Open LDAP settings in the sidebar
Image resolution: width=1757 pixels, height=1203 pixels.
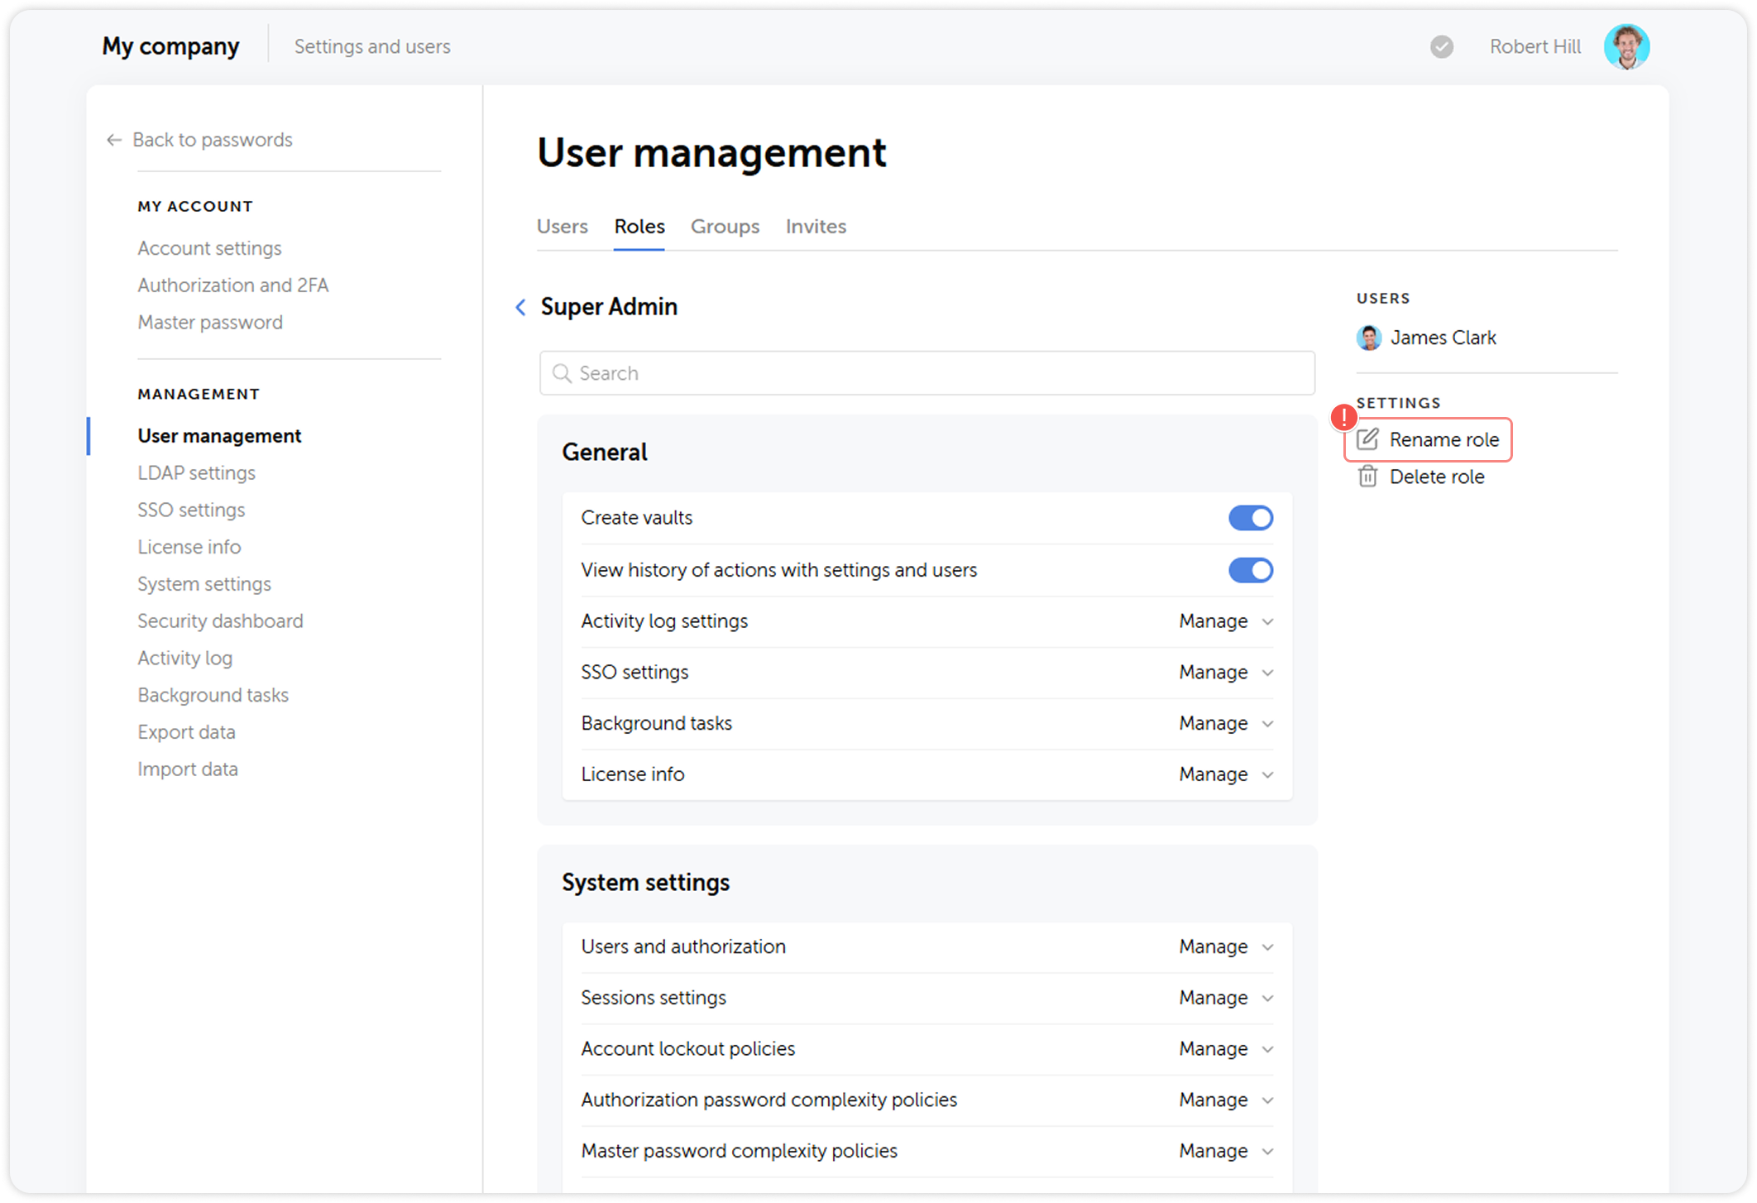tap(196, 473)
